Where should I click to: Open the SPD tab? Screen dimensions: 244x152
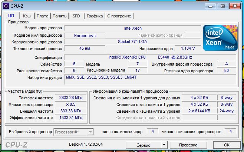point(76,16)
